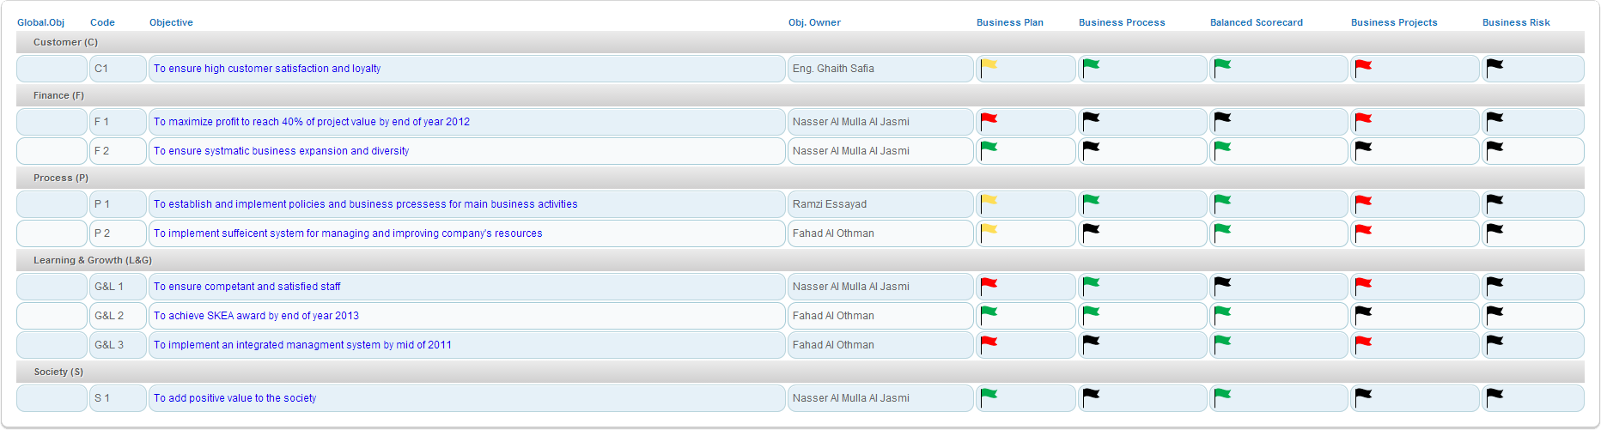Open objective about high customer satisfaction and loyalty
The image size is (1601, 430).
[267, 69]
